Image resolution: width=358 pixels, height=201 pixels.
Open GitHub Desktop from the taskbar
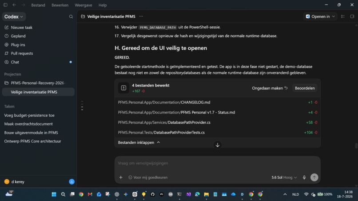click(152, 194)
